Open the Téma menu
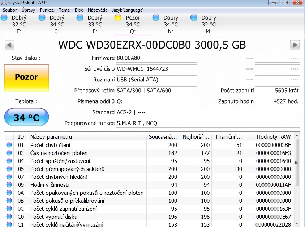Viewport: 305px width, 227px height. click(64, 10)
